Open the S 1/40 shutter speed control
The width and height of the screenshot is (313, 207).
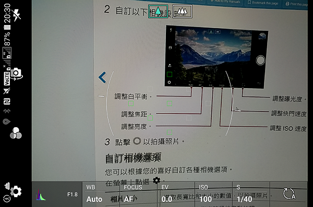click(x=251, y=194)
